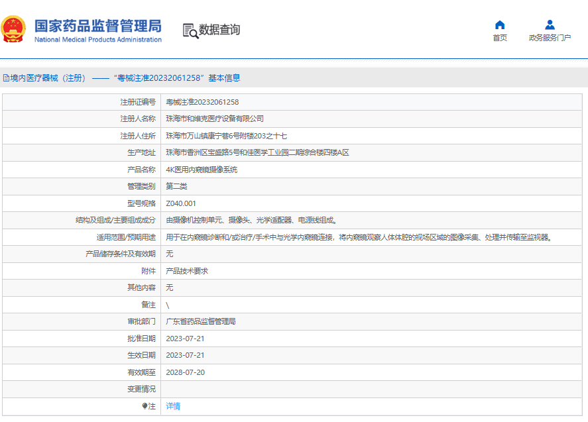The image size is (588, 422).
Task: Select the 生产地址 value with 宝盛路5号
Action: coord(257,152)
